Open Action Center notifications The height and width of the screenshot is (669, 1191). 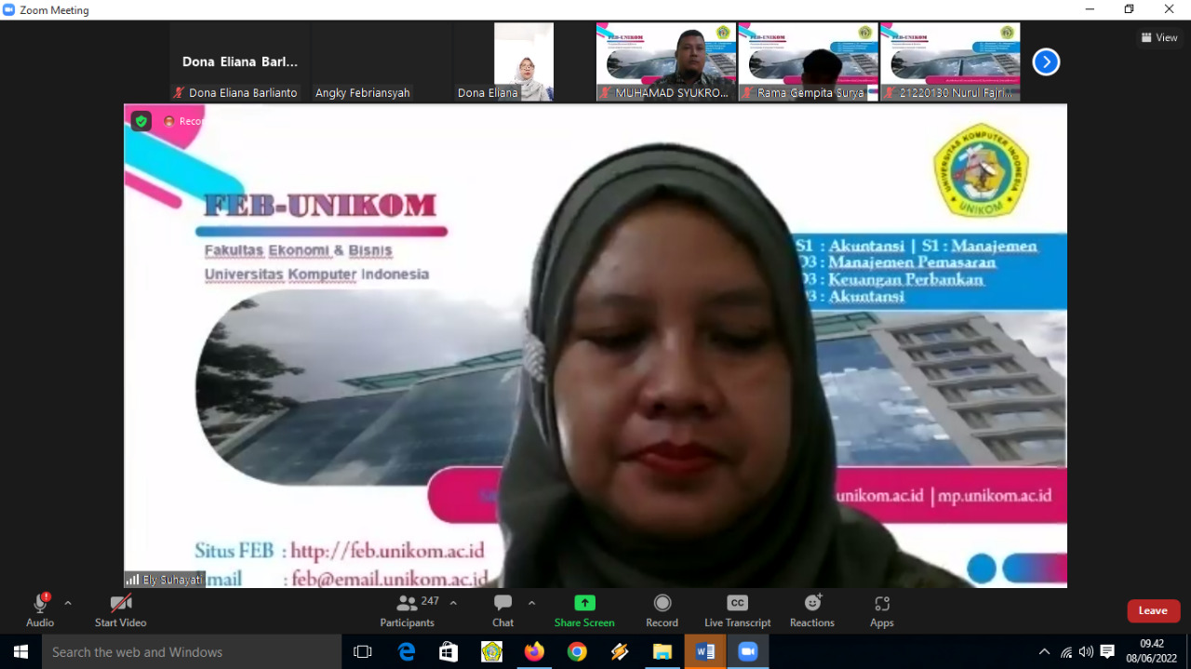[1107, 652]
